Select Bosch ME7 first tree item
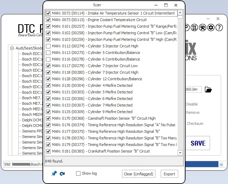The height and width of the screenshot is (184, 228). coord(32,98)
